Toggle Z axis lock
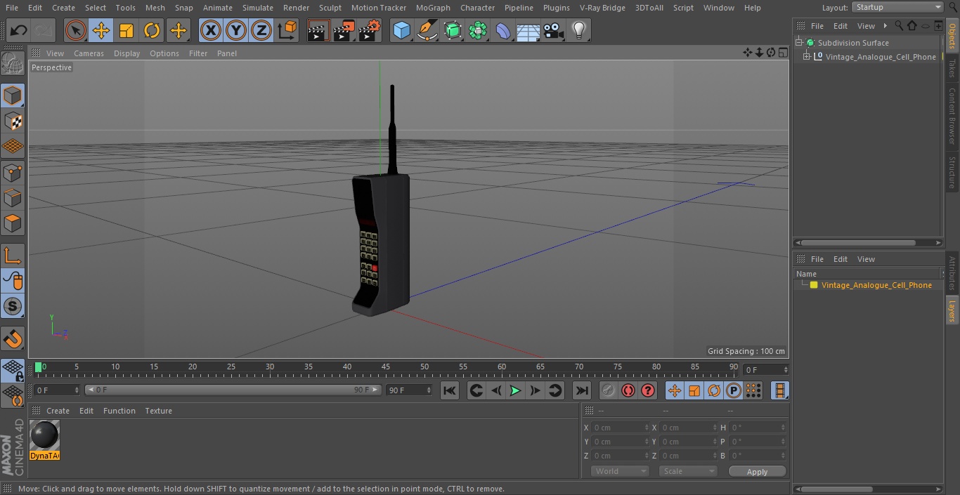The width and height of the screenshot is (960, 495). pos(261,30)
